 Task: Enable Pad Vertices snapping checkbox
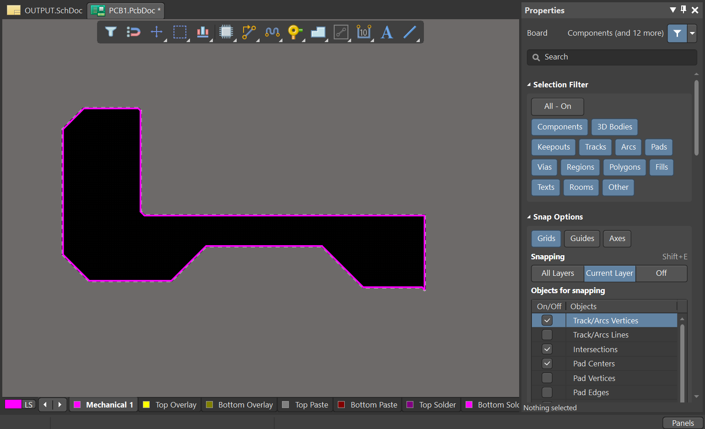[x=547, y=378]
